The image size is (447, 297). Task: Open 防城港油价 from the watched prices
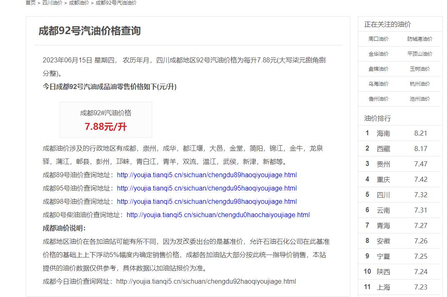pos(419,39)
